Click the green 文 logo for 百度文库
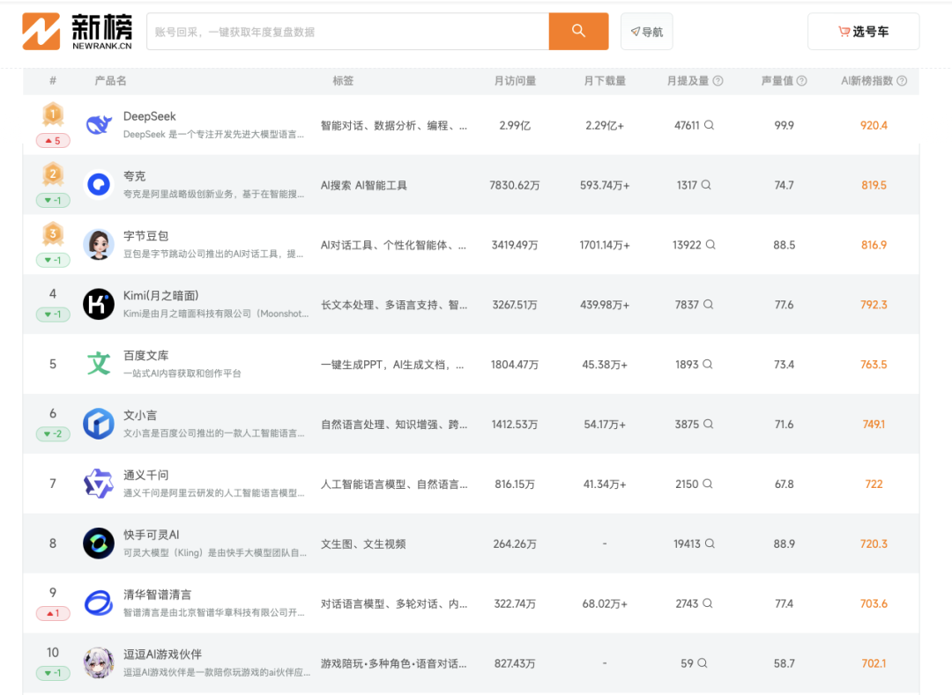The width and height of the screenshot is (952, 695). (98, 364)
